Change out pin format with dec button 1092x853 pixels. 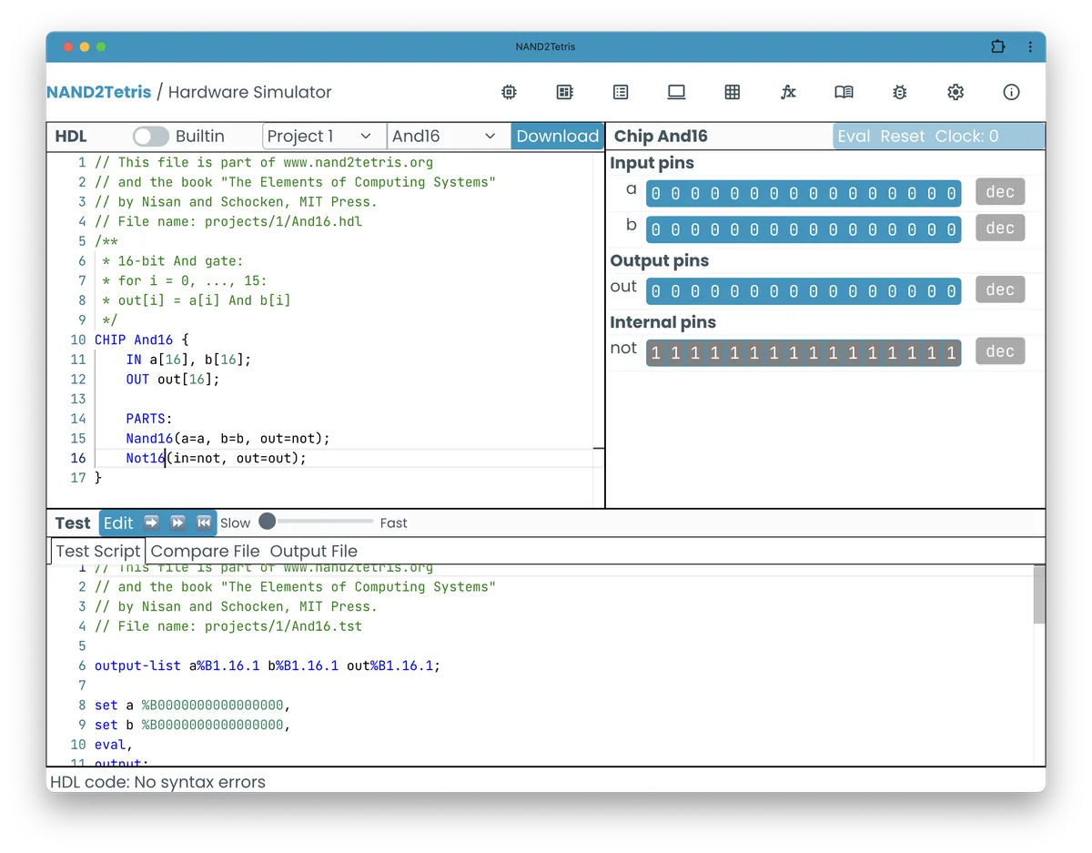click(x=1000, y=289)
